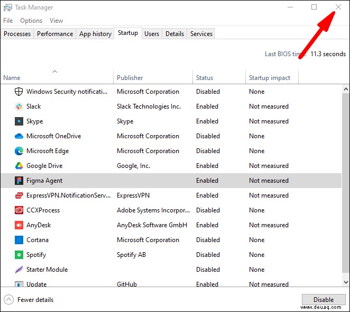Select the CCXProcess entry name
Image resolution: width=350 pixels, height=312 pixels.
click(43, 210)
